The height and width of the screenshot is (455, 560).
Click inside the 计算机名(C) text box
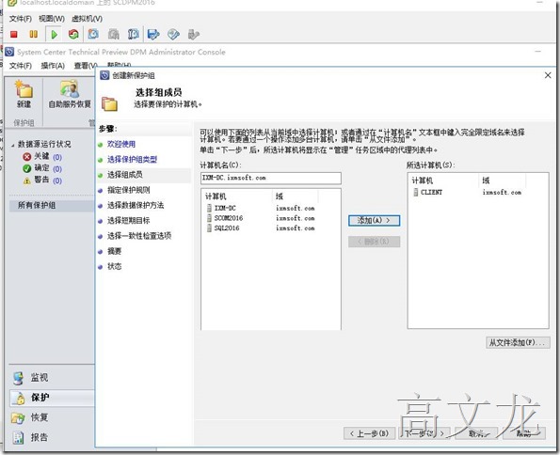click(x=271, y=178)
